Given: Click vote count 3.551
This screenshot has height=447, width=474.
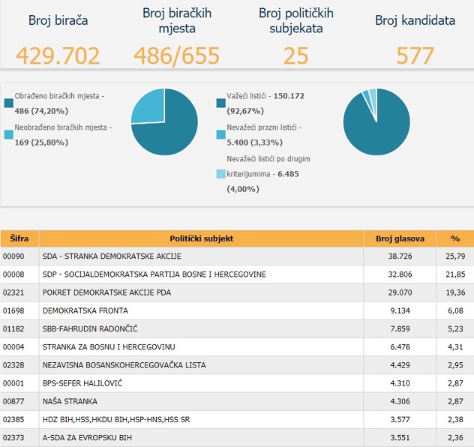Looking at the screenshot, I should (x=400, y=438).
